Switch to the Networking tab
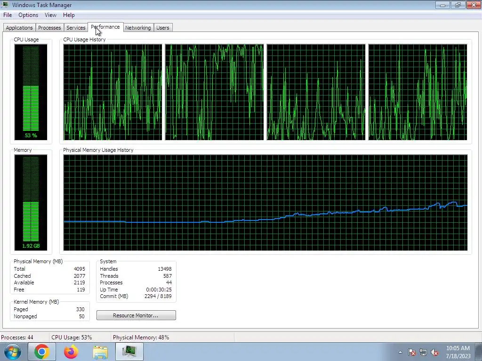This screenshot has width=482, height=361. pyautogui.click(x=138, y=28)
